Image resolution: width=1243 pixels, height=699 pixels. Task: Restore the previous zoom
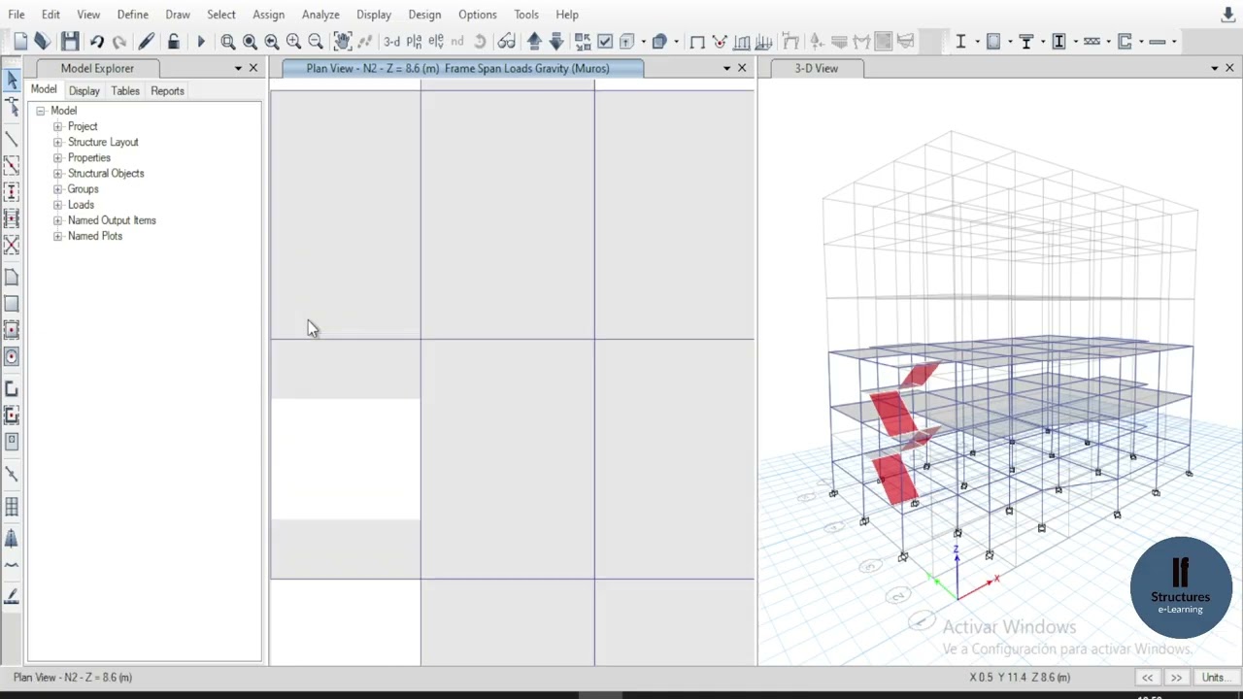[x=272, y=41]
